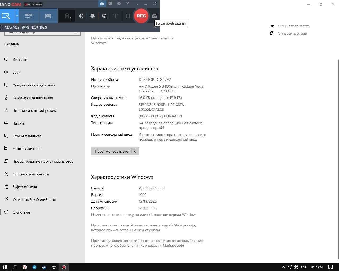Open Clipboard section

[x=42, y=187]
